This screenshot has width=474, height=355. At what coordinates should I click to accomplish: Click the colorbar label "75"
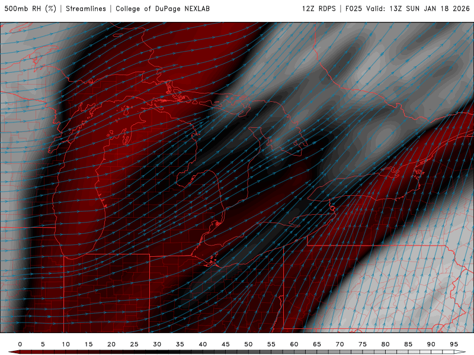pyautogui.click(x=363, y=344)
